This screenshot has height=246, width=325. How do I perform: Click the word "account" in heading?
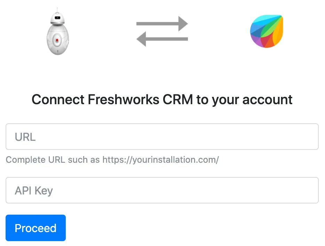(267, 100)
